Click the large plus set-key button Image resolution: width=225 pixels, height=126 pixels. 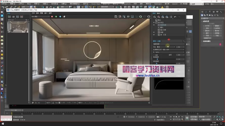pyautogui.click(x=187, y=118)
